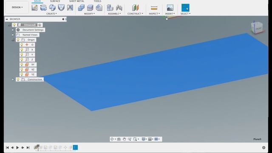Collapse the root component tree

tap(9, 25)
